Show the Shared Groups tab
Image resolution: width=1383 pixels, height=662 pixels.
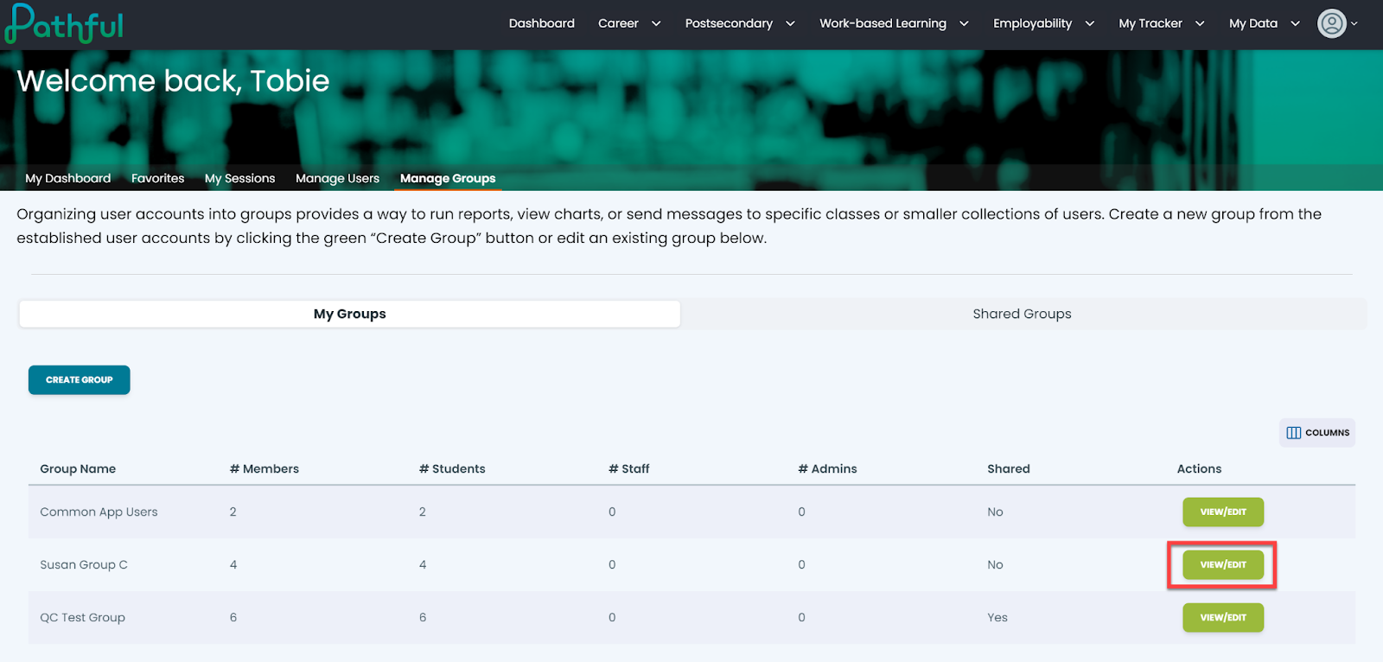tap(1023, 314)
